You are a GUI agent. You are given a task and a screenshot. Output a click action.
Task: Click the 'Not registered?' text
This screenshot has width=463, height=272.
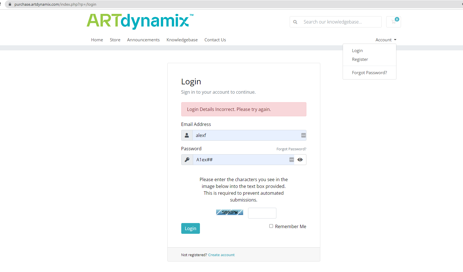click(194, 255)
